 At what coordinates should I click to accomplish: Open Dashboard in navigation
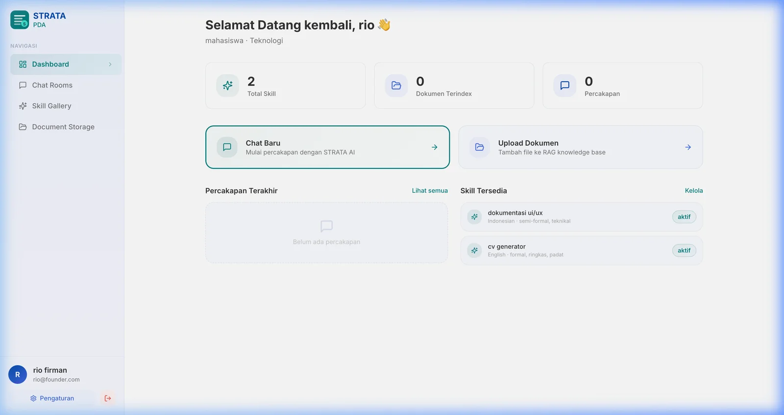pos(66,64)
